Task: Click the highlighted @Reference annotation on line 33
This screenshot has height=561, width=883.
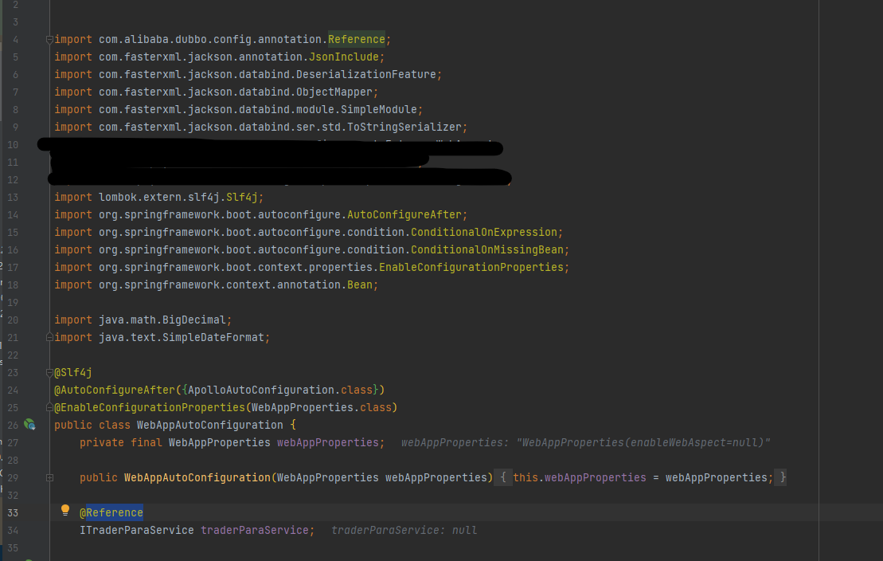Action: point(111,512)
